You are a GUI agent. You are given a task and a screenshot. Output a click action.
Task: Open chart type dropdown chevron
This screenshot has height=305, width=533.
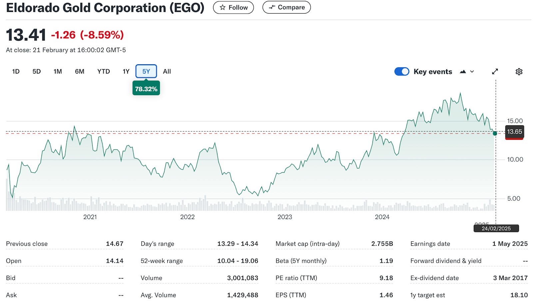pos(472,72)
